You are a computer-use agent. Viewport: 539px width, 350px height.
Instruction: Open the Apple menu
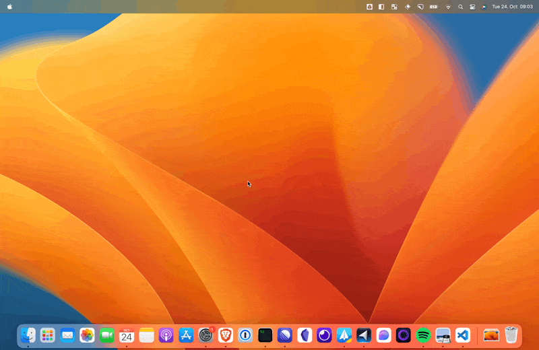[x=9, y=6]
